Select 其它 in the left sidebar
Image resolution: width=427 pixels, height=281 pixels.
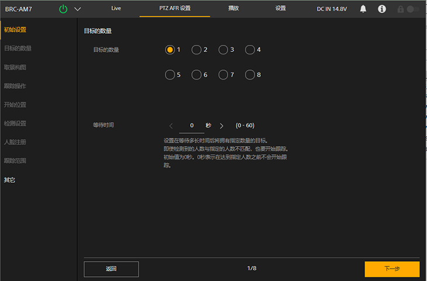pos(10,180)
